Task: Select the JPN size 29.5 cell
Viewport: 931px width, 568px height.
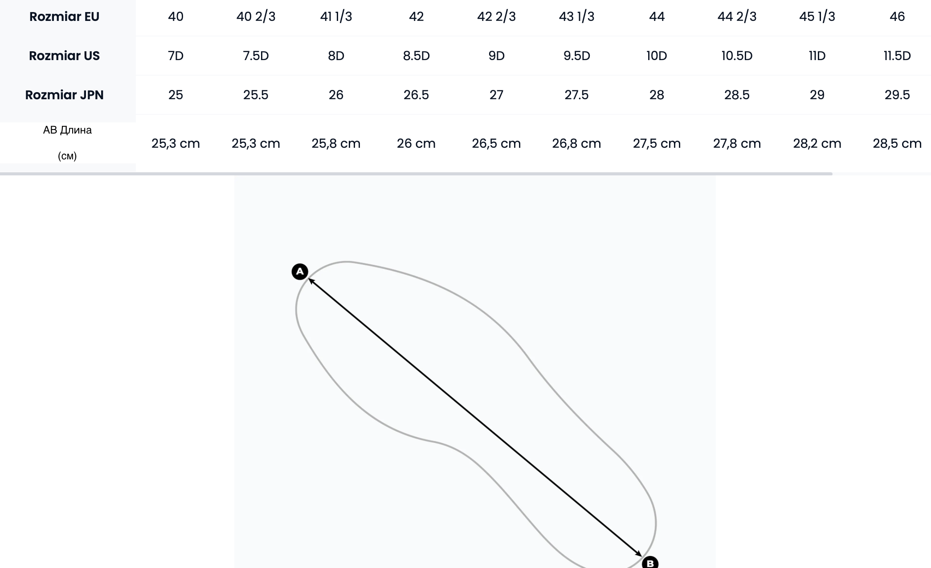Action: [x=897, y=95]
